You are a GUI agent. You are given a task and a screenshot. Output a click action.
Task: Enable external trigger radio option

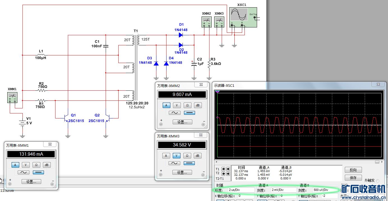pyautogui.click(x=377, y=181)
